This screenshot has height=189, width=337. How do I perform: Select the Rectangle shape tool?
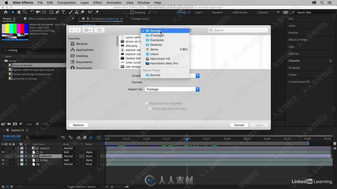[52, 12]
